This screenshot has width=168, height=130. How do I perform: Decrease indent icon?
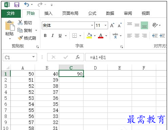tap(155, 36)
